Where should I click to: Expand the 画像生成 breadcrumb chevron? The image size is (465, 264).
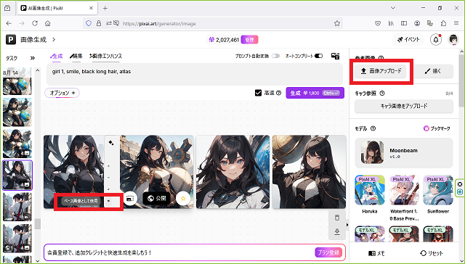(x=54, y=40)
